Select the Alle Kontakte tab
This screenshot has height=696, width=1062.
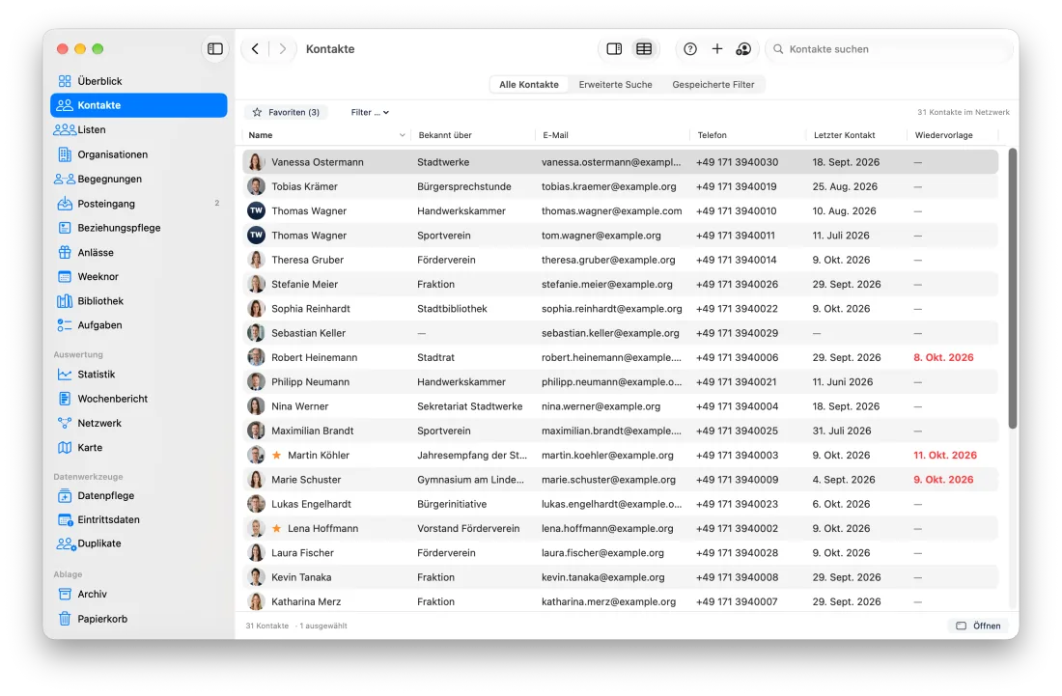point(529,85)
